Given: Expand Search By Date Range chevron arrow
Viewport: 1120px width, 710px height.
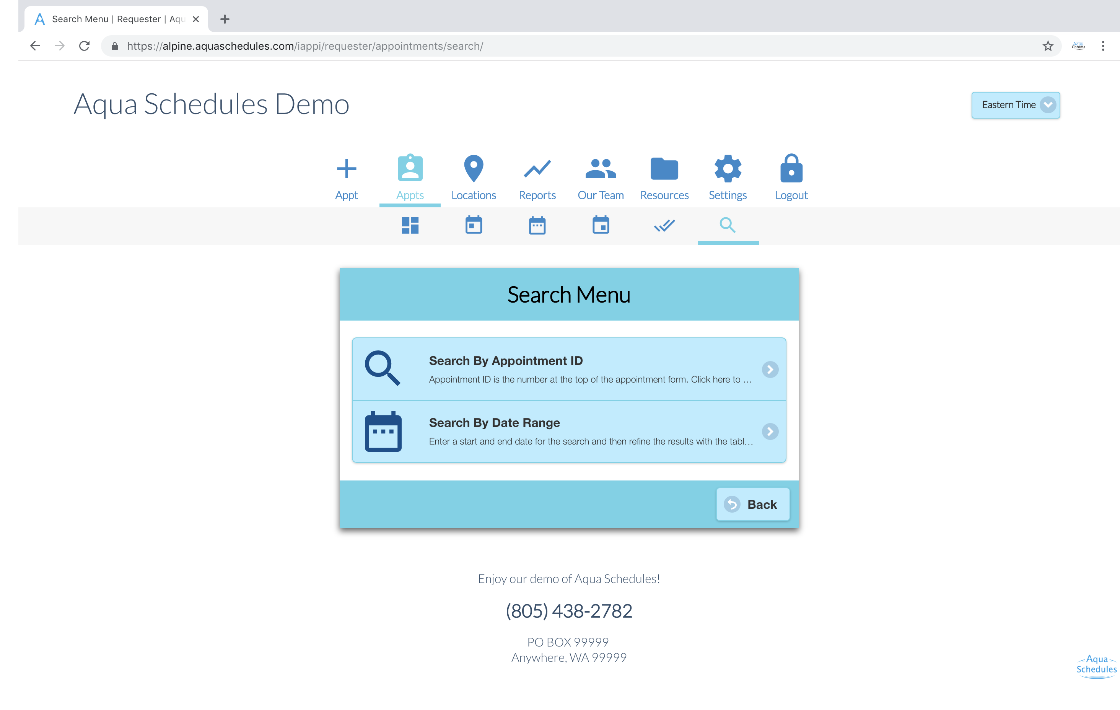Looking at the screenshot, I should pyautogui.click(x=770, y=431).
